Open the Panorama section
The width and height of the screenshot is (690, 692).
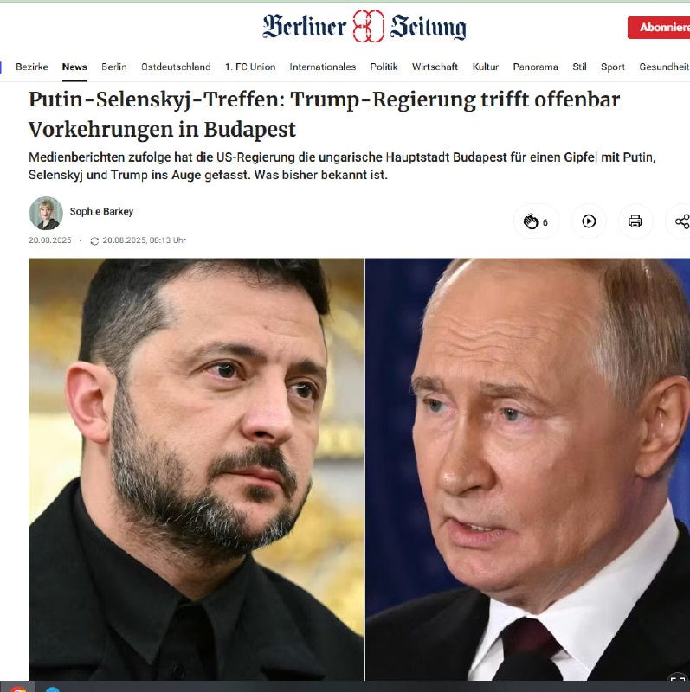pos(535,67)
